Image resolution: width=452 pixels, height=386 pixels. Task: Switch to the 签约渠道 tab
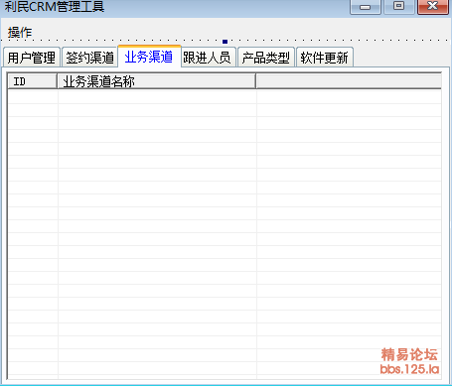pos(89,58)
